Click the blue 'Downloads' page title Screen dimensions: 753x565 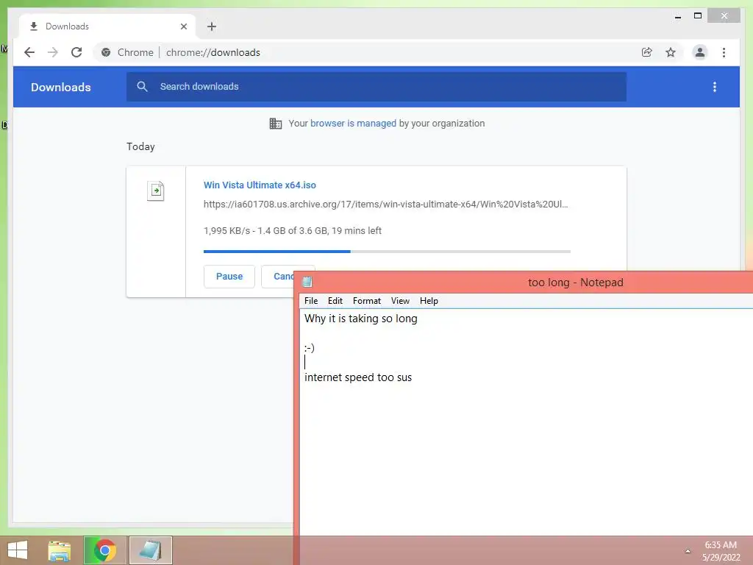pyautogui.click(x=61, y=87)
